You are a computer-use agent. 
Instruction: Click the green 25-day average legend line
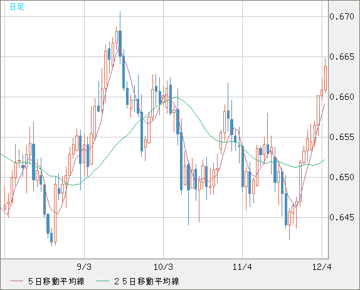(102, 281)
